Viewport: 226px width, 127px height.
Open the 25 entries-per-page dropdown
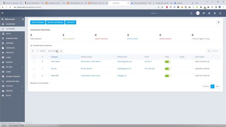[x=35, y=51]
